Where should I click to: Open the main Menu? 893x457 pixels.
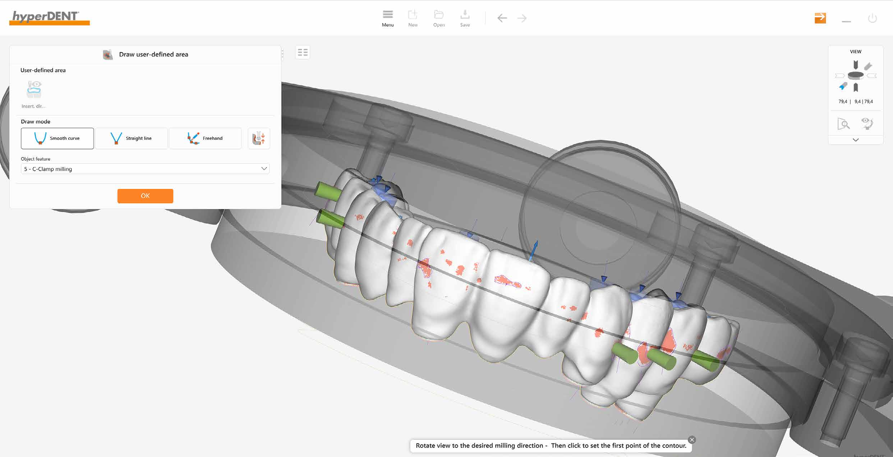click(x=388, y=18)
